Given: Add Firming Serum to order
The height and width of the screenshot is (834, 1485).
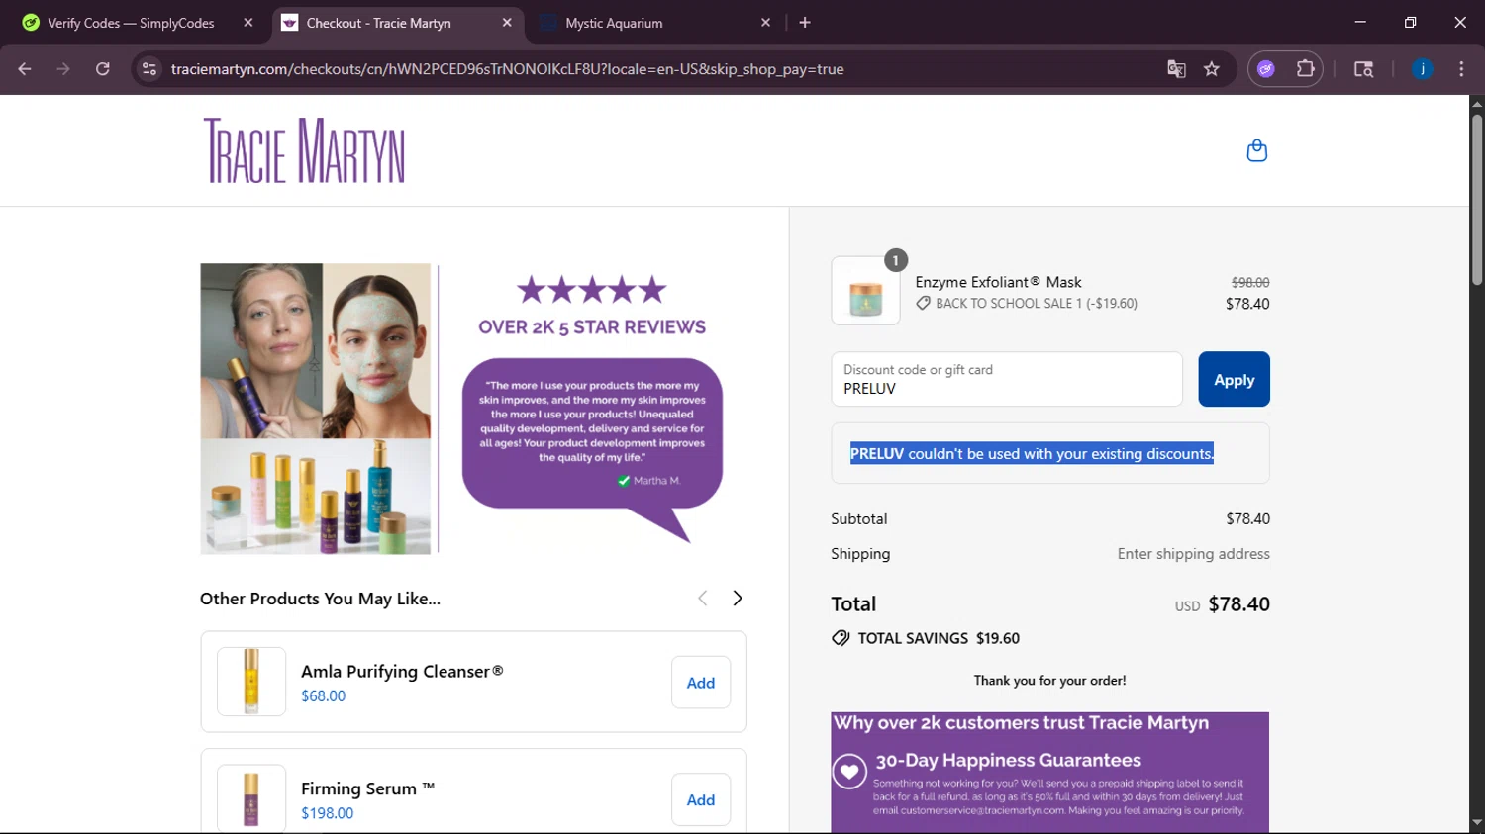Looking at the screenshot, I should point(701,799).
